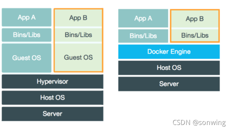Screen dimensions: 231x130
Task: Select teal Bins/Libs block in Docker diagram
Action: pos(143,36)
